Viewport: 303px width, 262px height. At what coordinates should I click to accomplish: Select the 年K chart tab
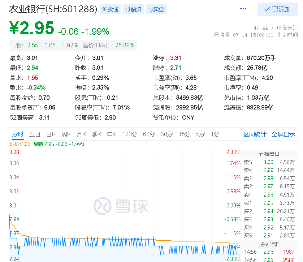click(x=112, y=134)
